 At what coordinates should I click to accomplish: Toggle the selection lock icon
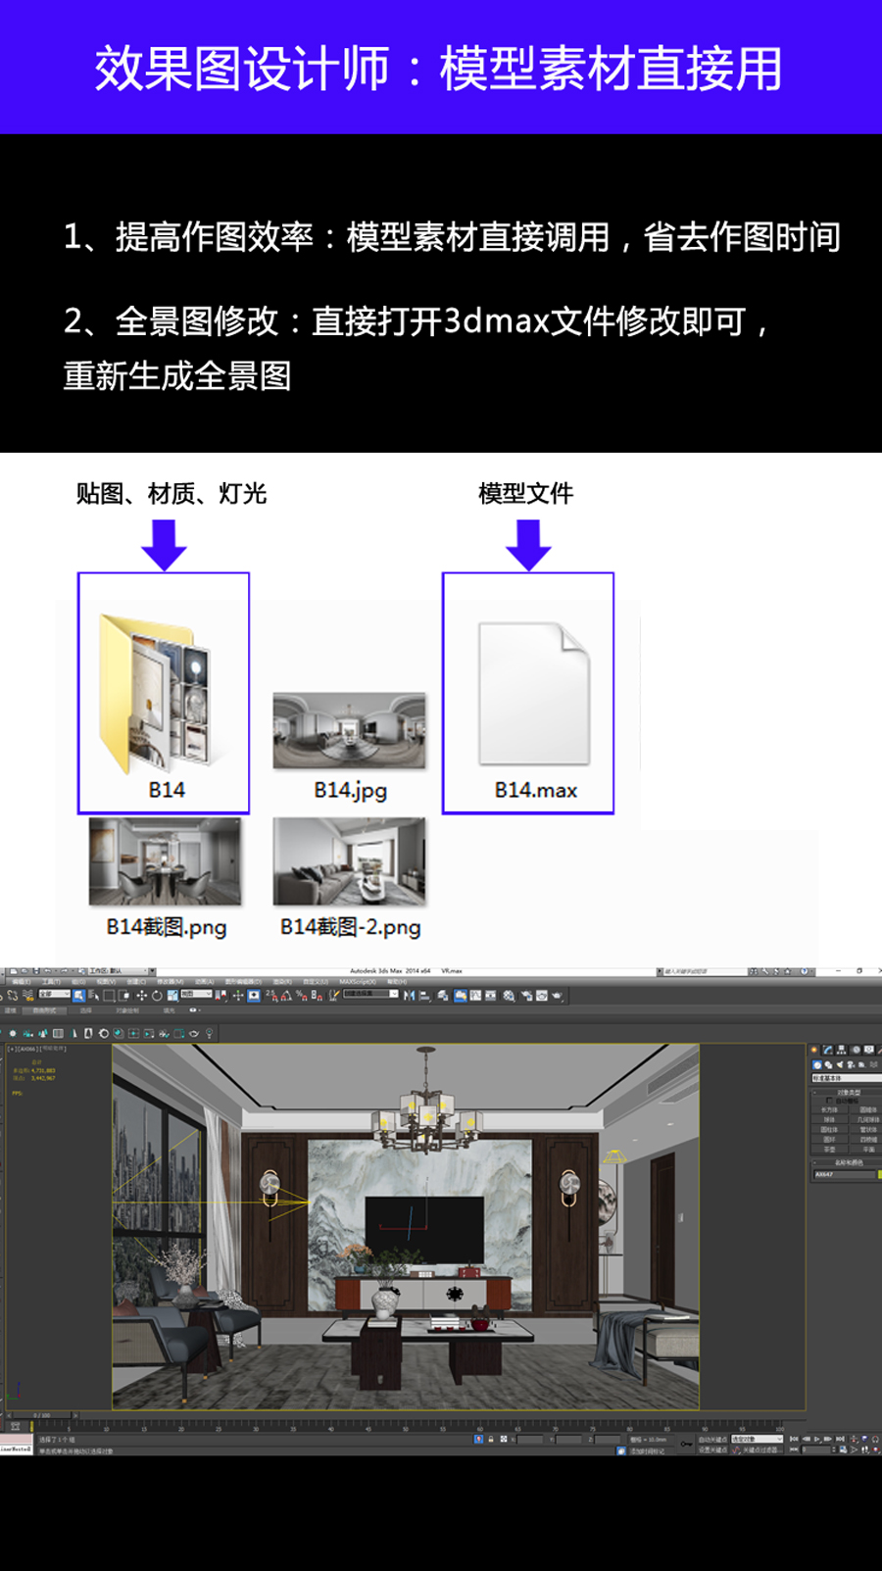[491, 1439]
